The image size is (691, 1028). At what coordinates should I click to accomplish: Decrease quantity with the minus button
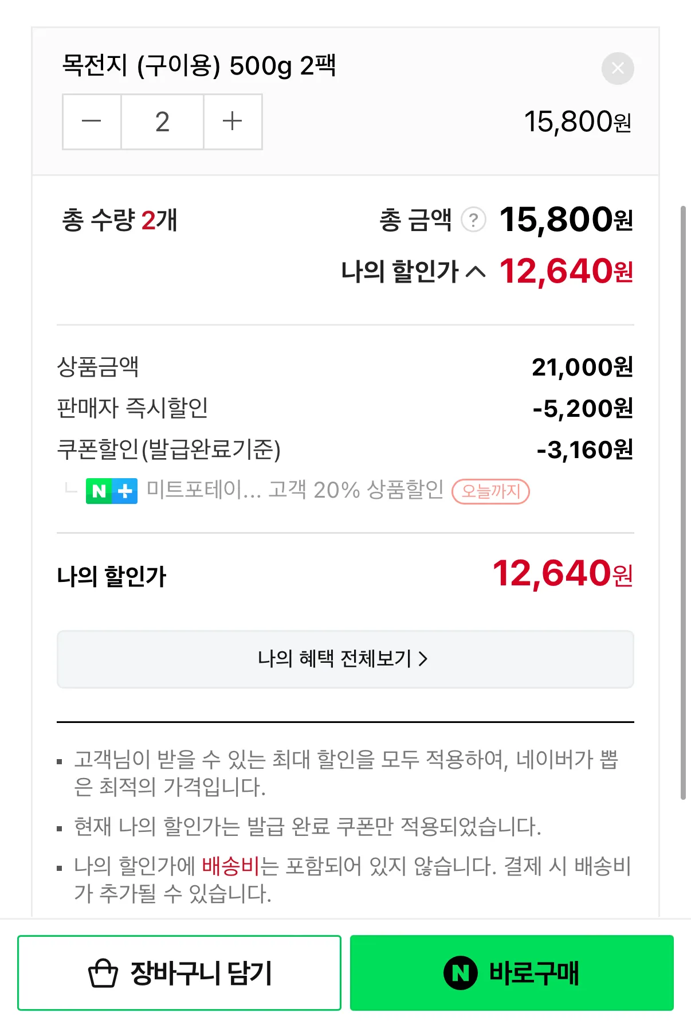[92, 122]
